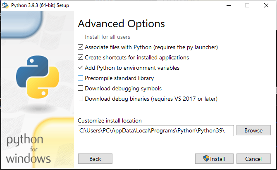The width and height of the screenshot is (277, 170).
Task: Start installation with Install button
Action: (214, 159)
